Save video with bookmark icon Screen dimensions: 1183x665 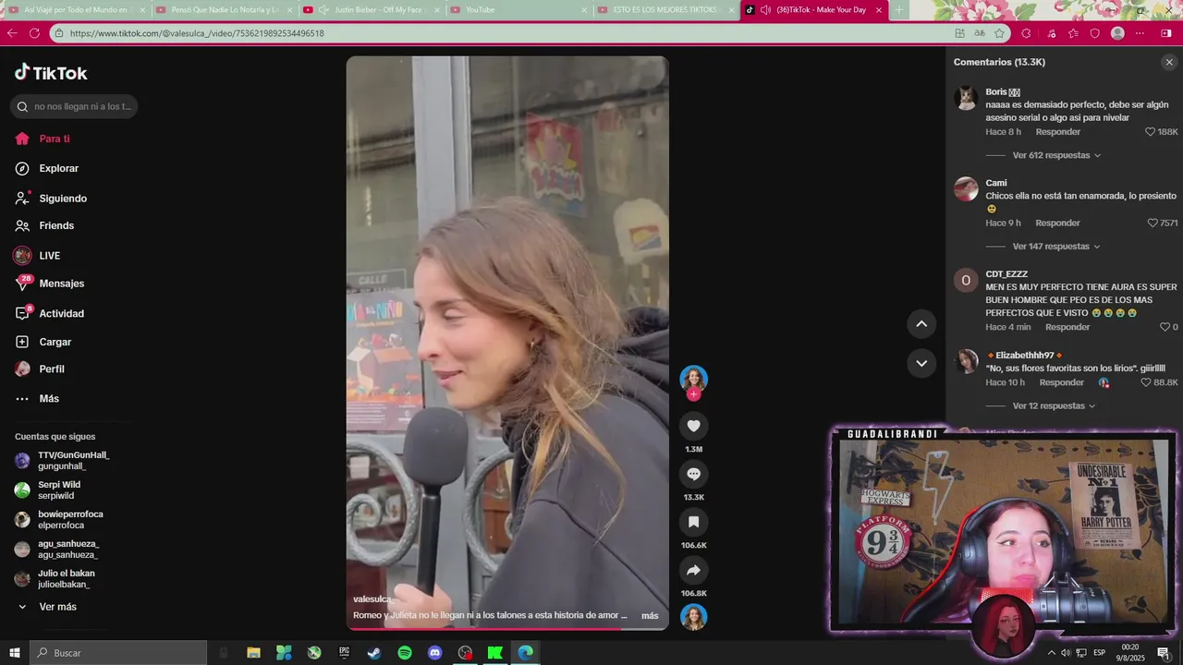693,522
